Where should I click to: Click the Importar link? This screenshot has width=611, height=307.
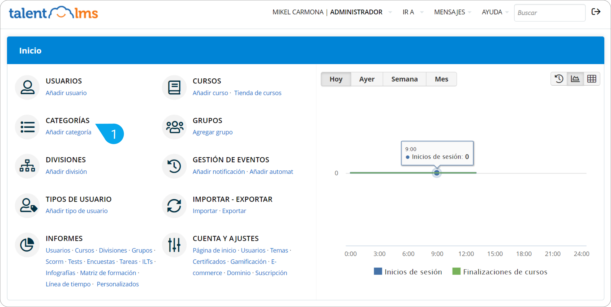click(x=205, y=211)
